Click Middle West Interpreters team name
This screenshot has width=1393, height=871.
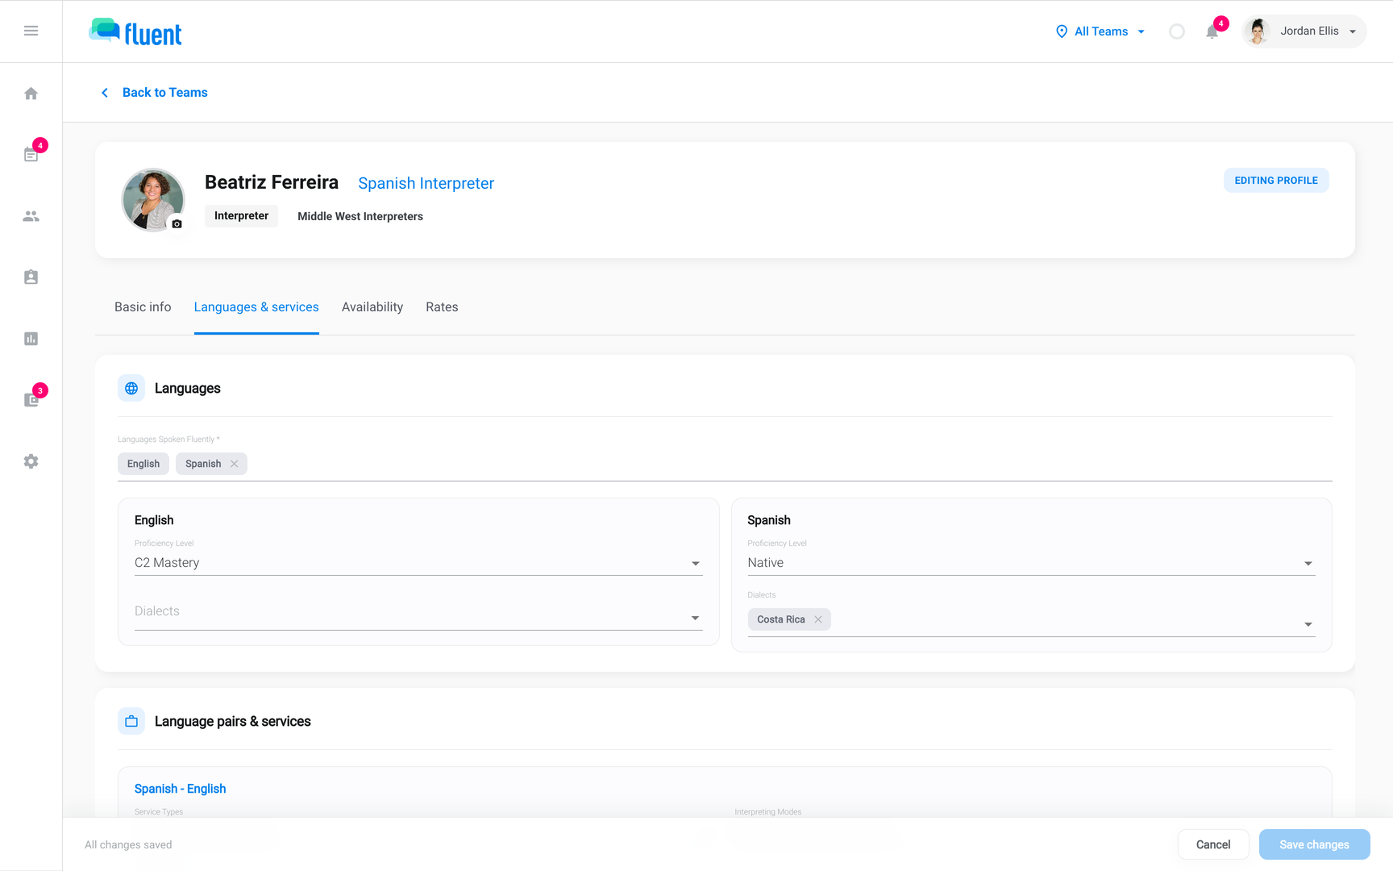(x=360, y=216)
